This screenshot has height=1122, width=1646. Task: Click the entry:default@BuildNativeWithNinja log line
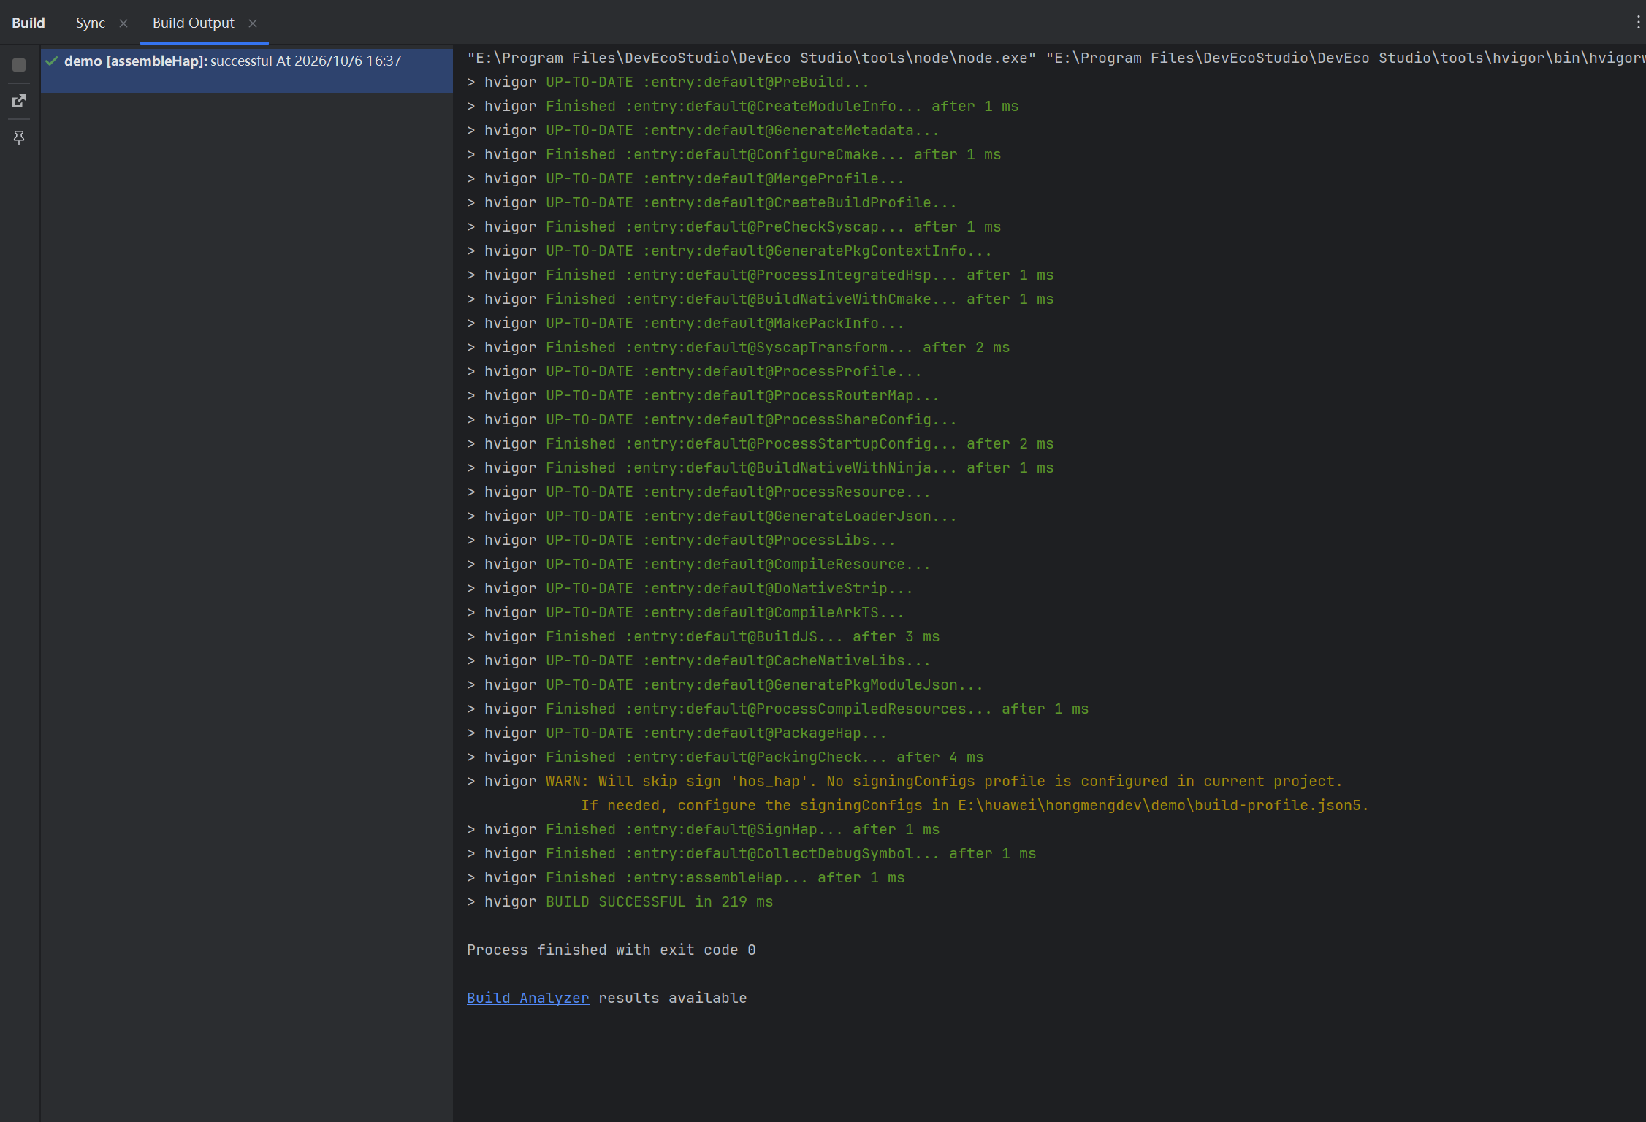click(760, 467)
